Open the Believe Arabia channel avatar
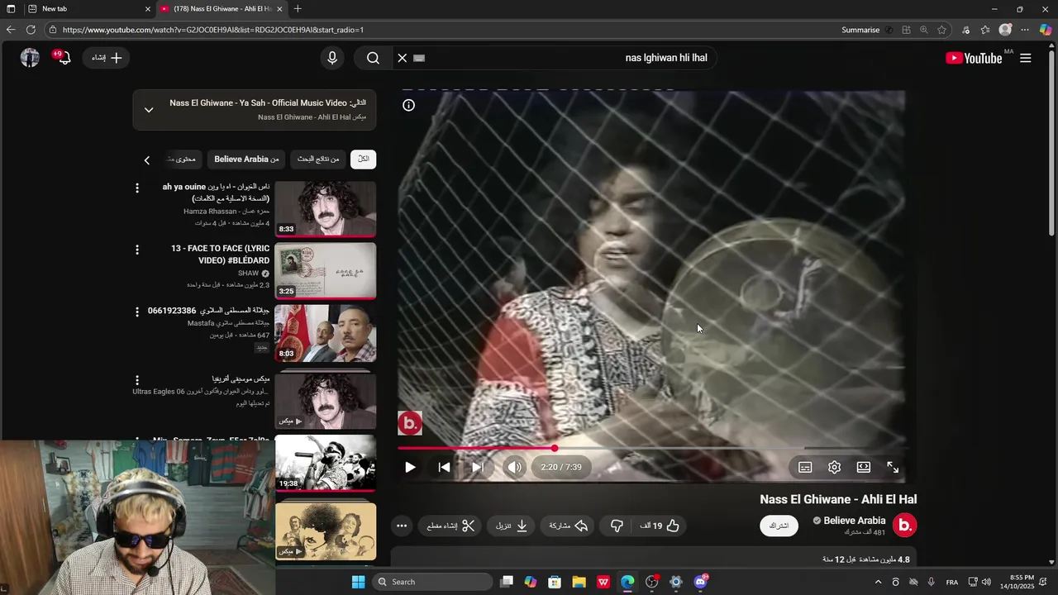1058x595 pixels. coord(904,525)
